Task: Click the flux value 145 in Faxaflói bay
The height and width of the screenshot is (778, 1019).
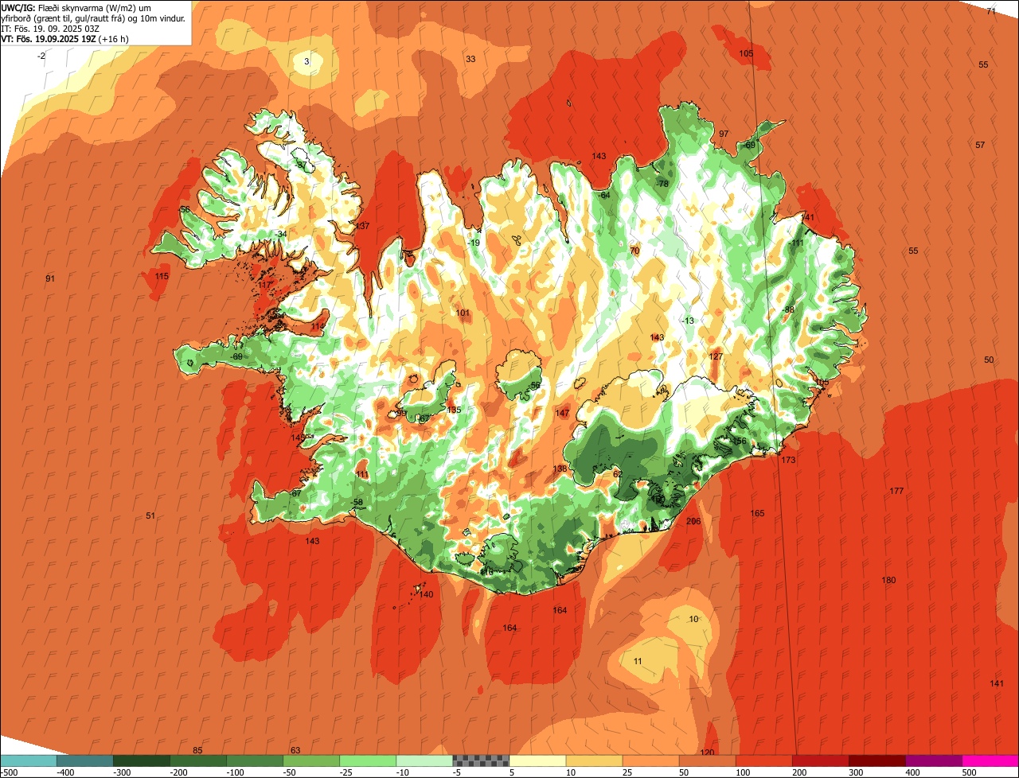Action: coord(298,438)
